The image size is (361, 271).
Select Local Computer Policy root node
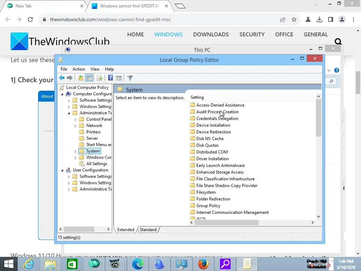[87, 88]
